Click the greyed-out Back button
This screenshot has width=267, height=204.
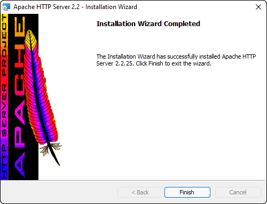140,192
